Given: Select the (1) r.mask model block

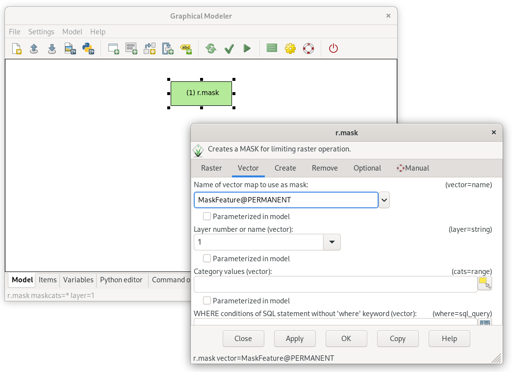Looking at the screenshot, I should point(202,93).
